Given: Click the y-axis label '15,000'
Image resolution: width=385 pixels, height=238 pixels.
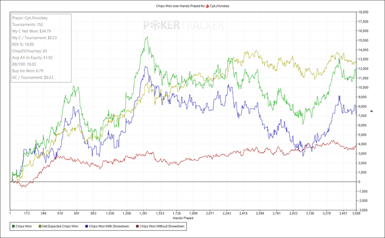Looking at the screenshot, I should point(364,40).
